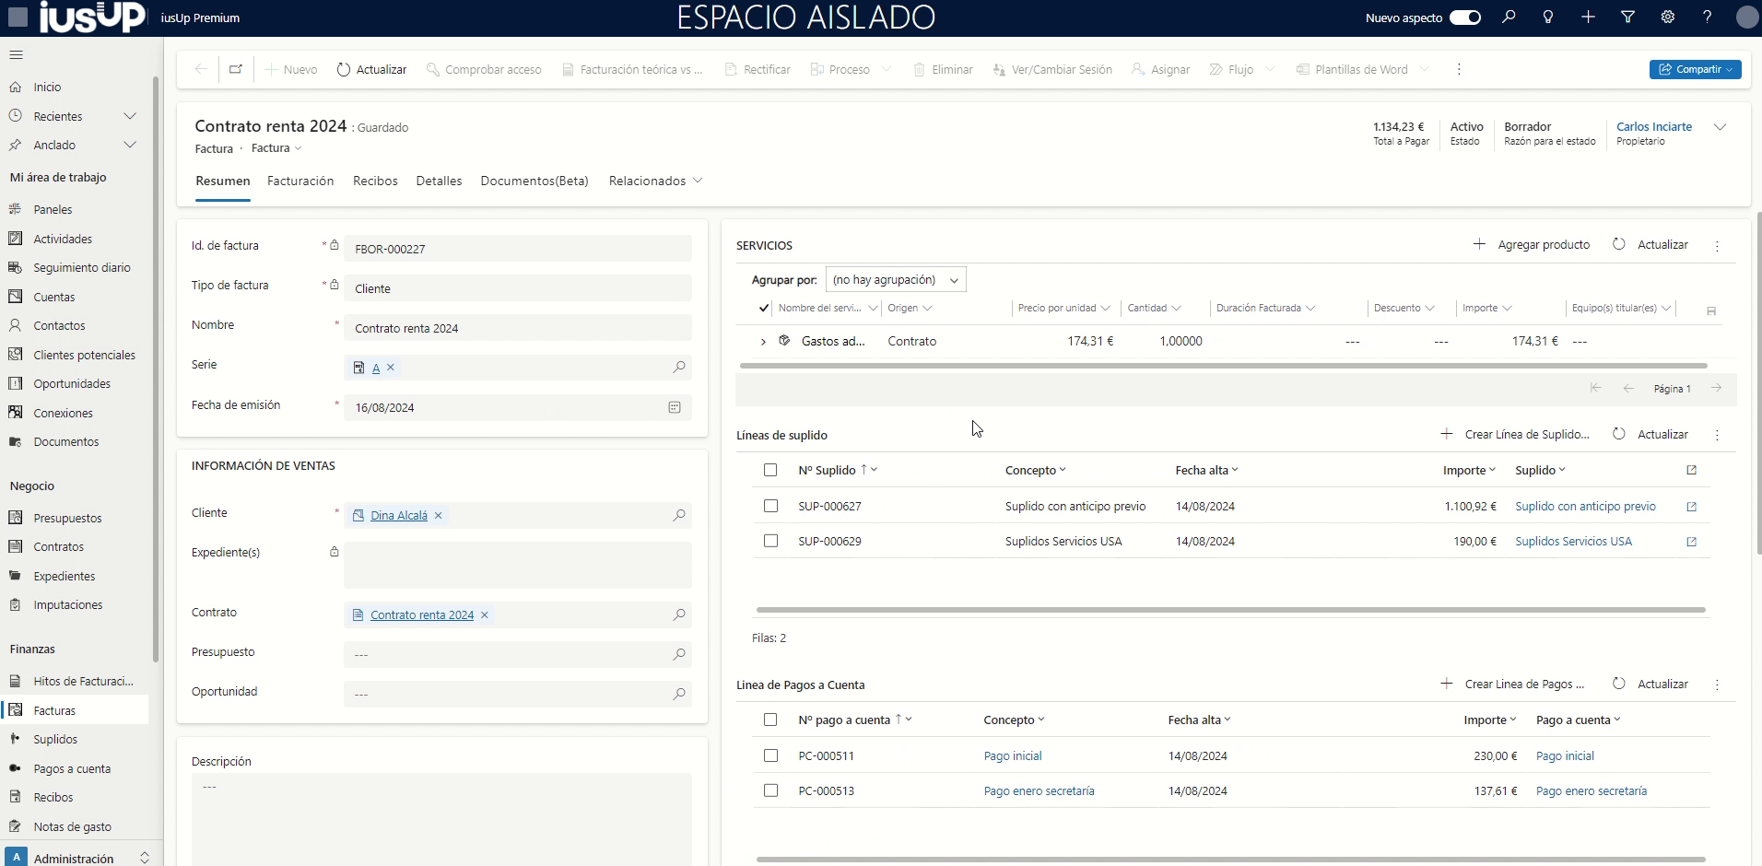Check the SUP-000627 row checkbox

click(x=770, y=507)
